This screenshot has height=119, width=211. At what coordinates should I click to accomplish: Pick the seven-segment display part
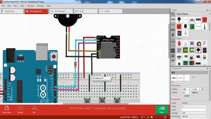click(204, 43)
